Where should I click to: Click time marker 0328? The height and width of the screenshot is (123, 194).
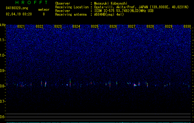150,26
